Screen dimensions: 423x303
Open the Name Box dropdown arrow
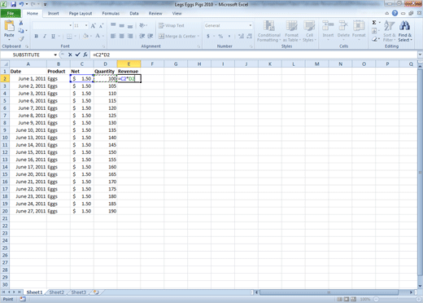tap(55, 55)
